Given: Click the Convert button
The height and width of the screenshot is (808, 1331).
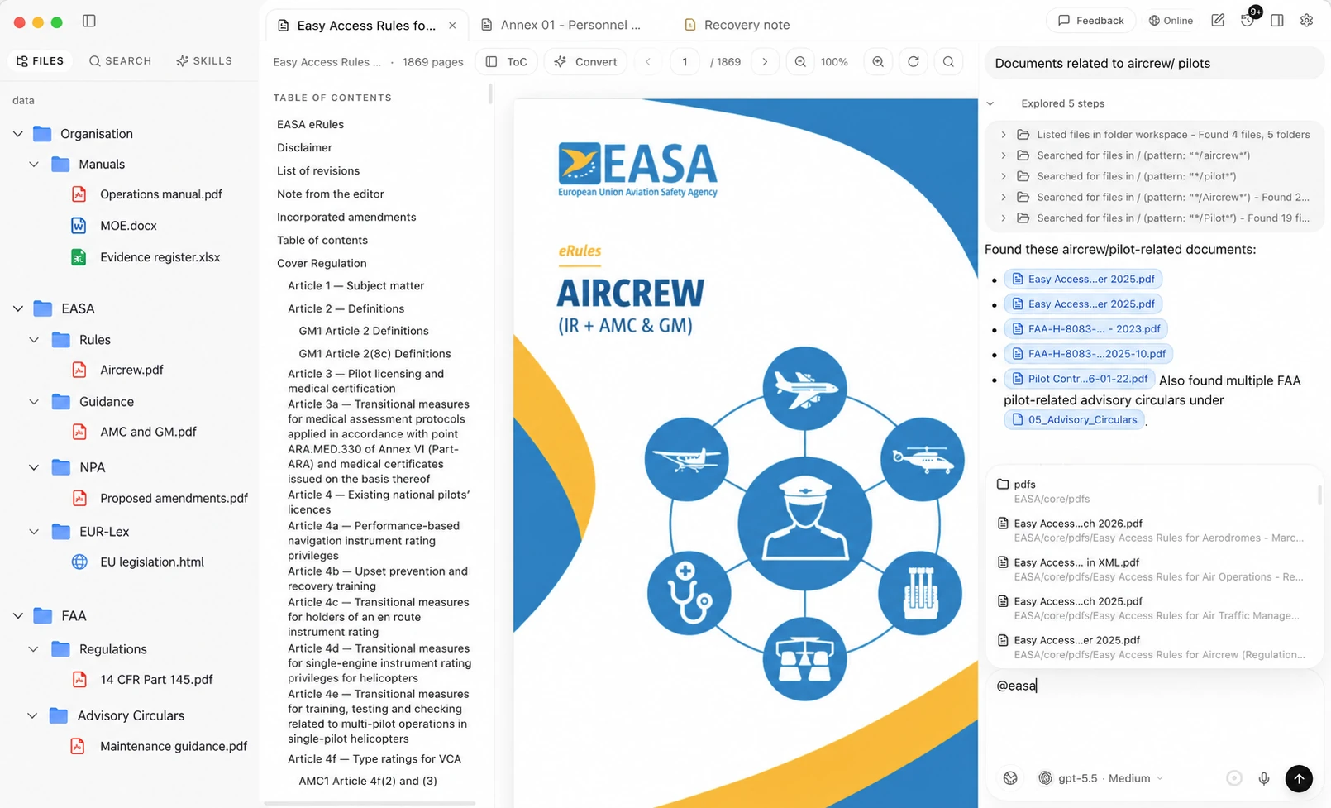Looking at the screenshot, I should (x=585, y=61).
